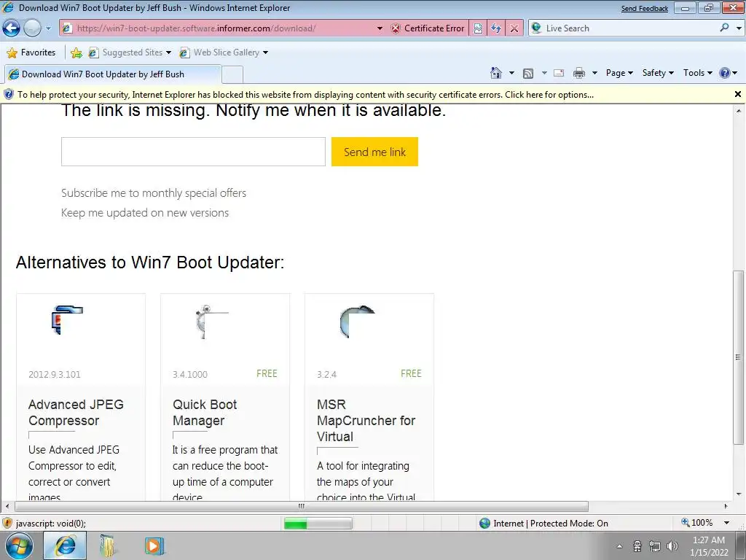This screenshot has height=560, width=746.
Task: Click the Read Mail icon
Action: pos(559,73)
